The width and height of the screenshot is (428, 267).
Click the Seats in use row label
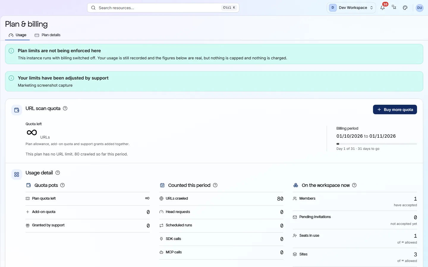[x=309, y=236]
